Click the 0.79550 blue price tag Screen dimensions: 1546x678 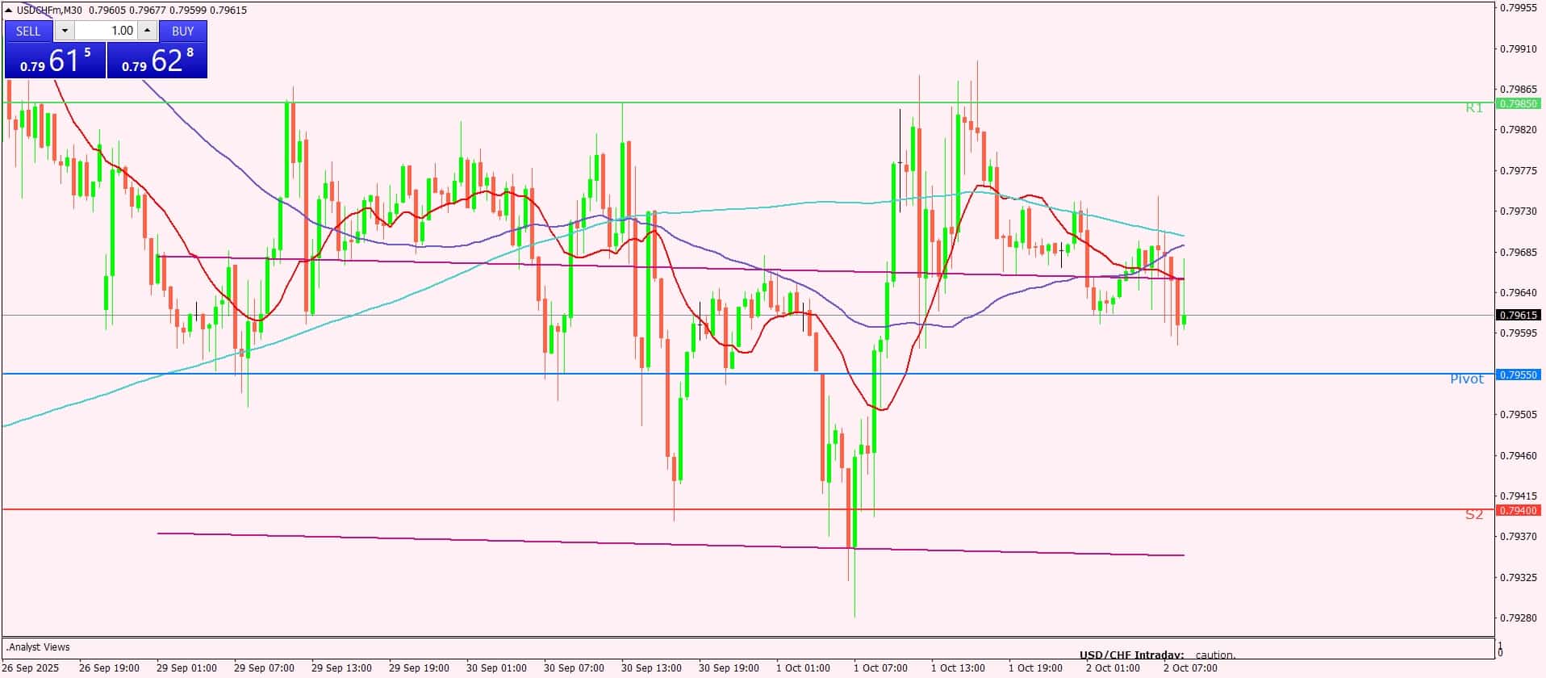pos(1518,375)
